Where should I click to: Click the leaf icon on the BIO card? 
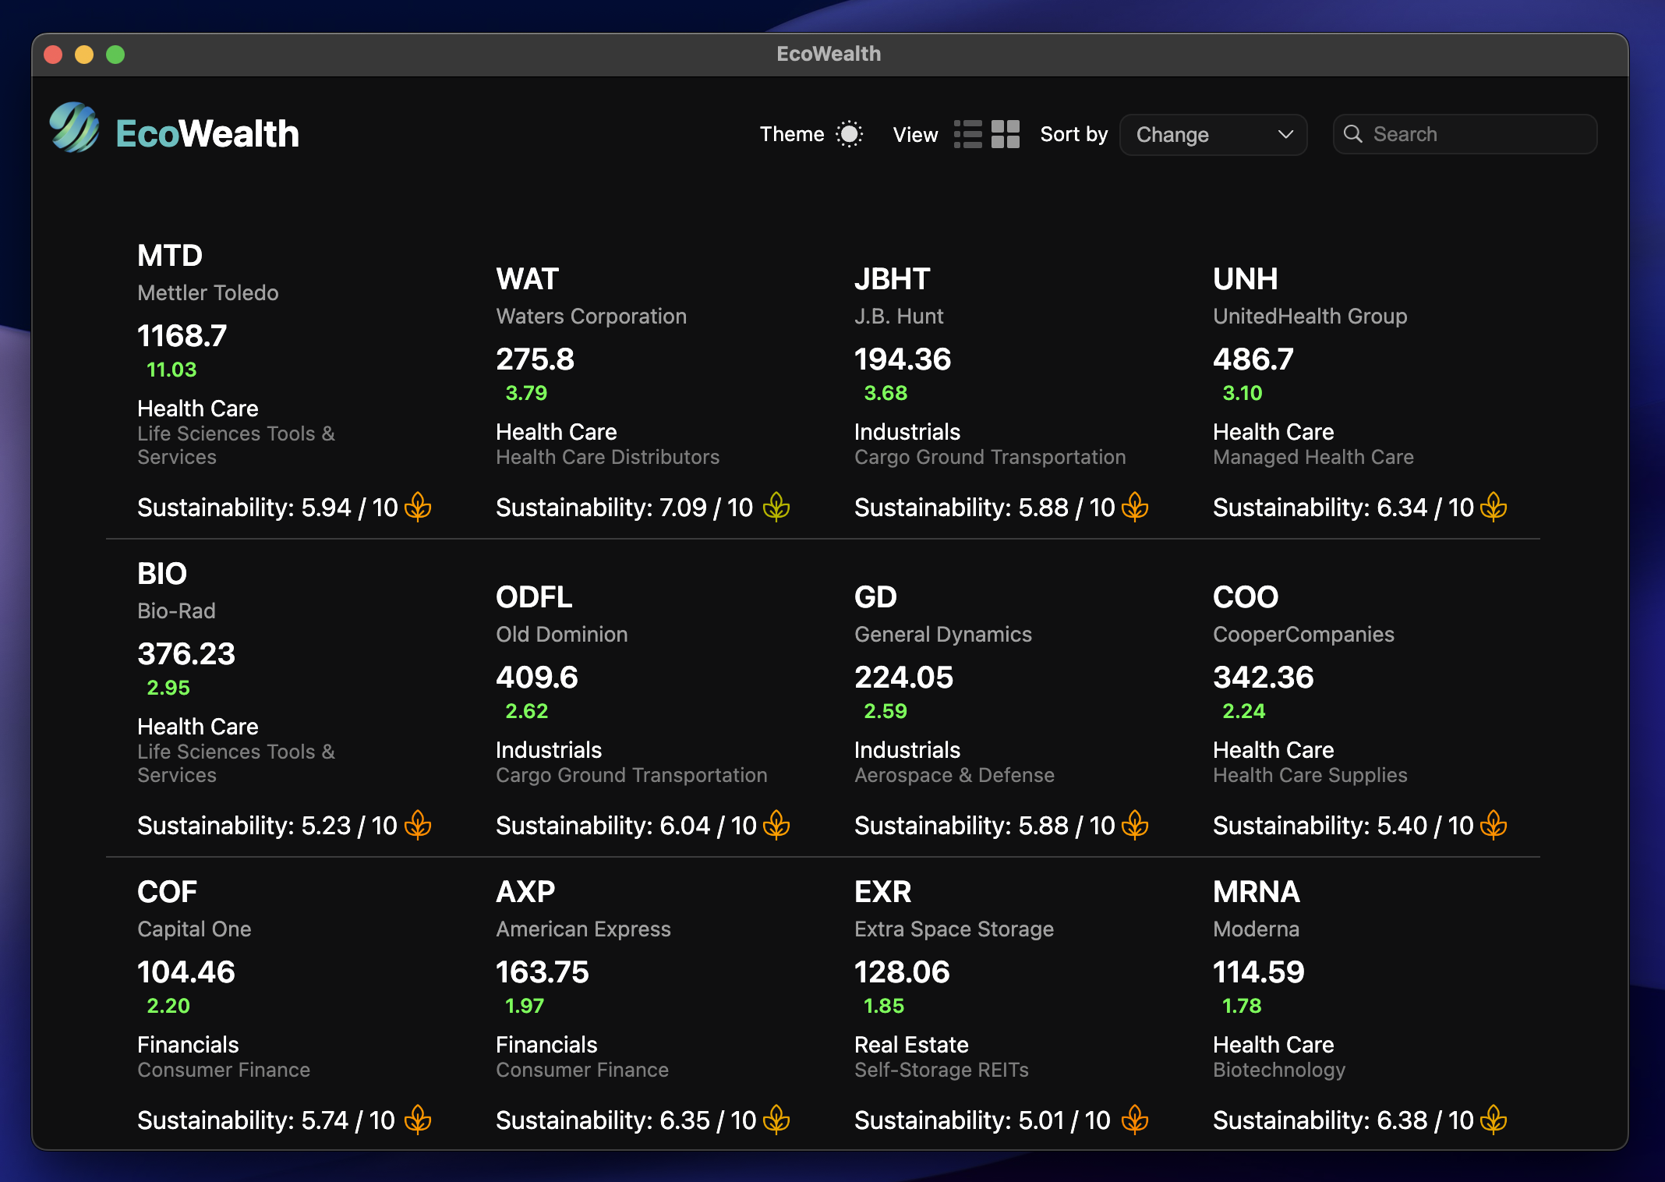click(x=419, y=825)
